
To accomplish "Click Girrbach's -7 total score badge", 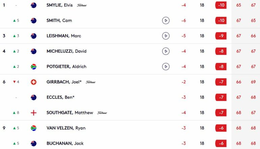I will (x=221, y=82).
